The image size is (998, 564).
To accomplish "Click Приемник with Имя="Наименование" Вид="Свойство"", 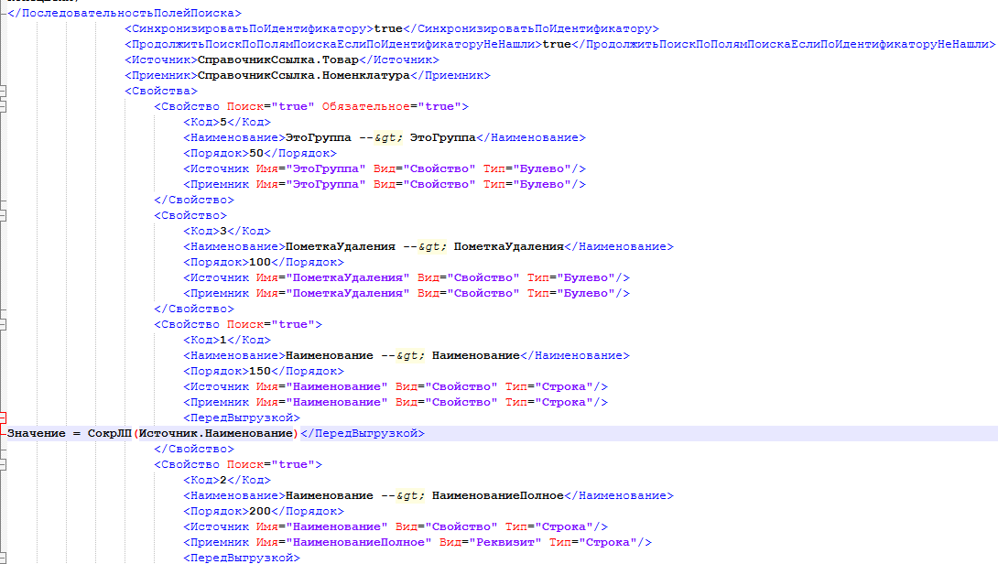I will click(x=396, y=402).
